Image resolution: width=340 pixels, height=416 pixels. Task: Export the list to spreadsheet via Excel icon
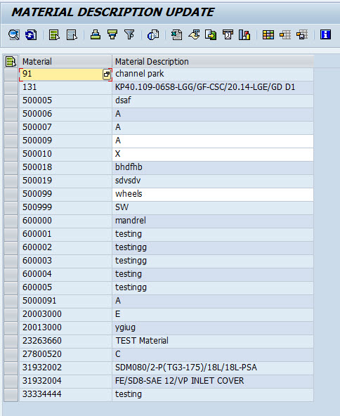click(x=176, y=34)
